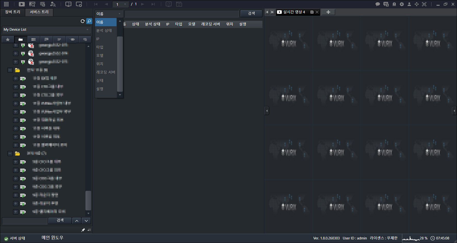Screen dimensions: 457x243
Task: Toggle the full screen icon
Action: tap(424, 4)
